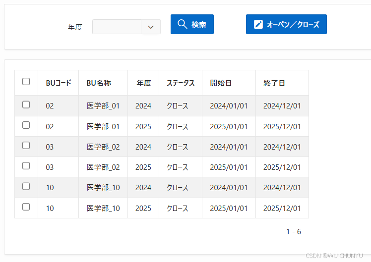371x262 pixels.
Task: Click the 1 - 6 pagination text
Action: [294, 232]
